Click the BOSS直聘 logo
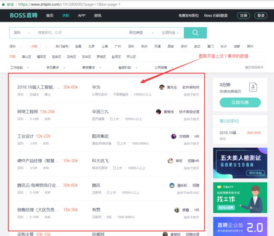Screen dimensions: 274x236 pyautogui.click(x=24, y=15)
